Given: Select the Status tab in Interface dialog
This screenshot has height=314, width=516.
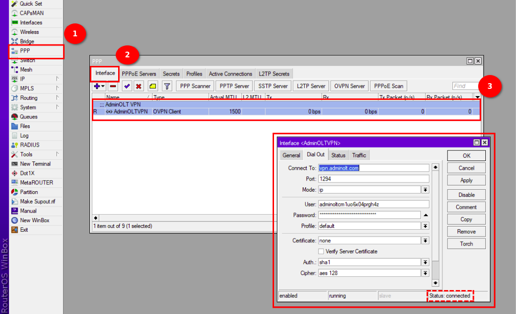Looking at the screenshot, I should (x=338, y=155).
